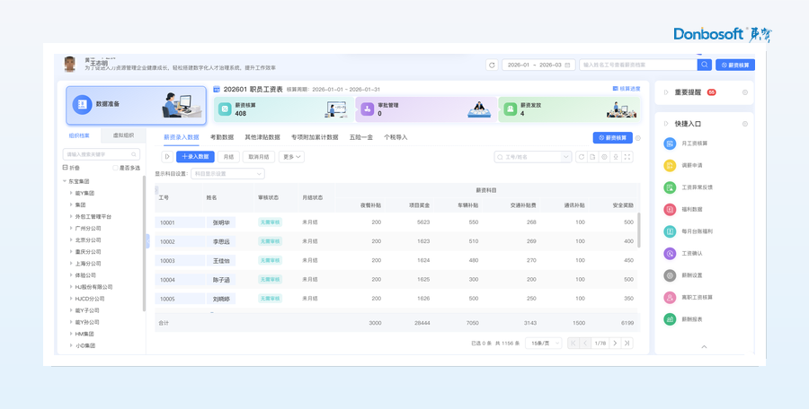Focus the organization tree keyword search field
The image size is (809, 409).
pos(101,154)
